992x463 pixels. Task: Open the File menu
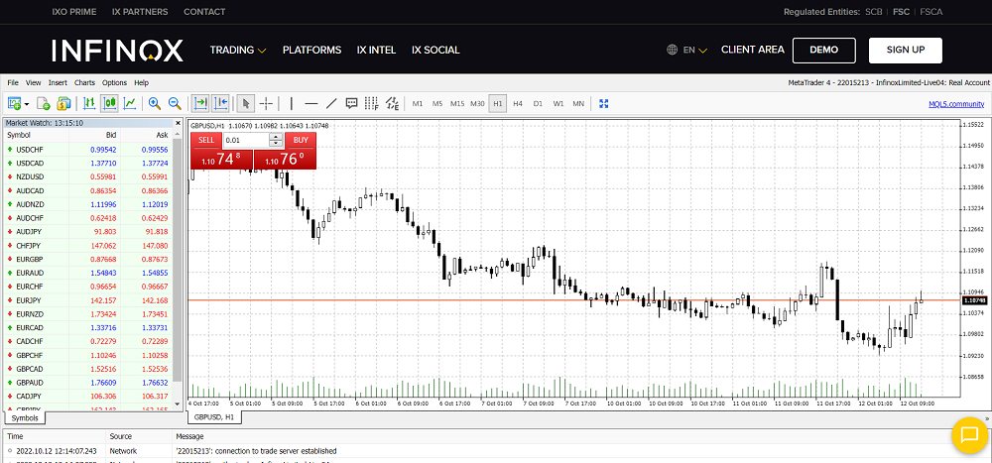pos(13,83)
